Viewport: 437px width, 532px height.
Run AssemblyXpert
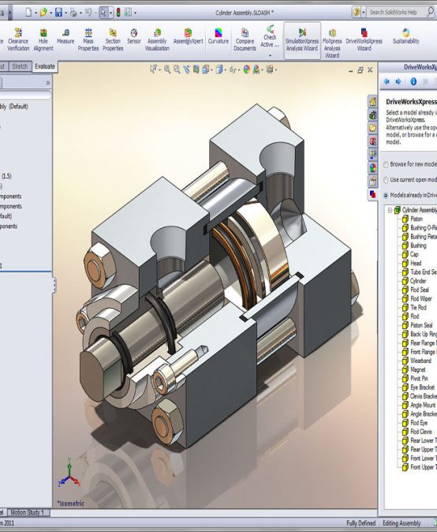tap(189, 36)
